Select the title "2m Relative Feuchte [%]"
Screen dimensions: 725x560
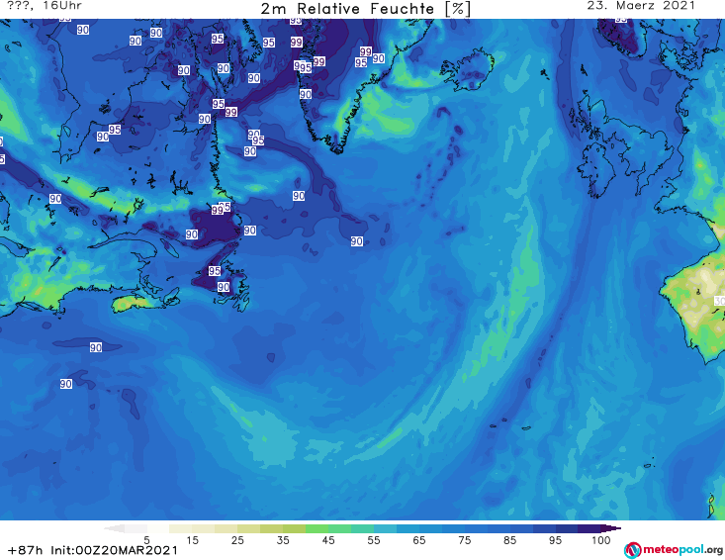click(365, 9)
